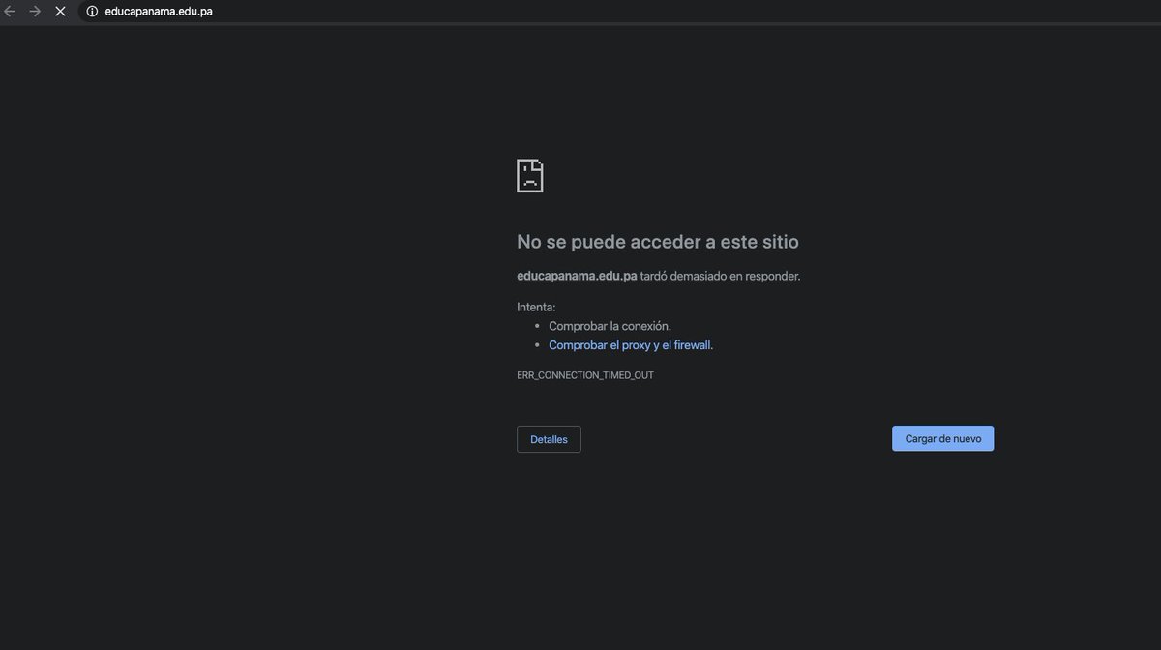Open the Detalles button

click(549, 439)
